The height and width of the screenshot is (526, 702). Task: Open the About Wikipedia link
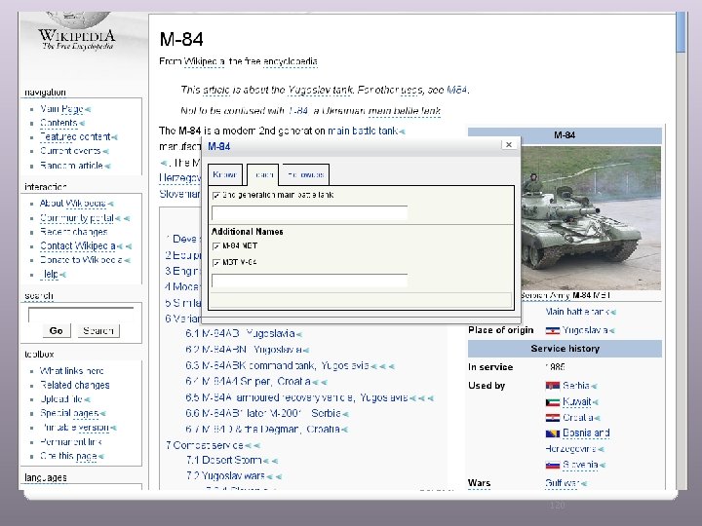73,204
